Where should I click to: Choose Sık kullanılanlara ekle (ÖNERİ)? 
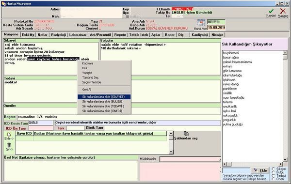coord(104,111)
